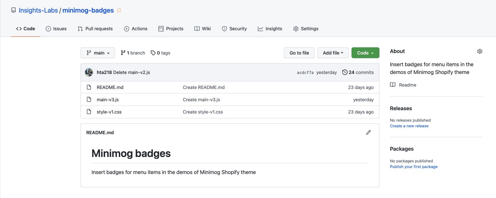496x198 pixels.
Task: Click the No packages published text
Action: [411, 161]
